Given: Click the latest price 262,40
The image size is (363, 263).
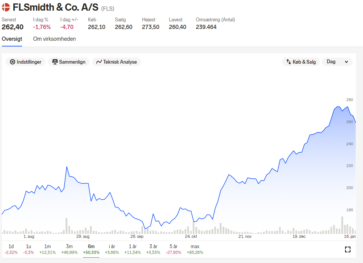Looking at the screenshot, I should (x=13, y=27).
